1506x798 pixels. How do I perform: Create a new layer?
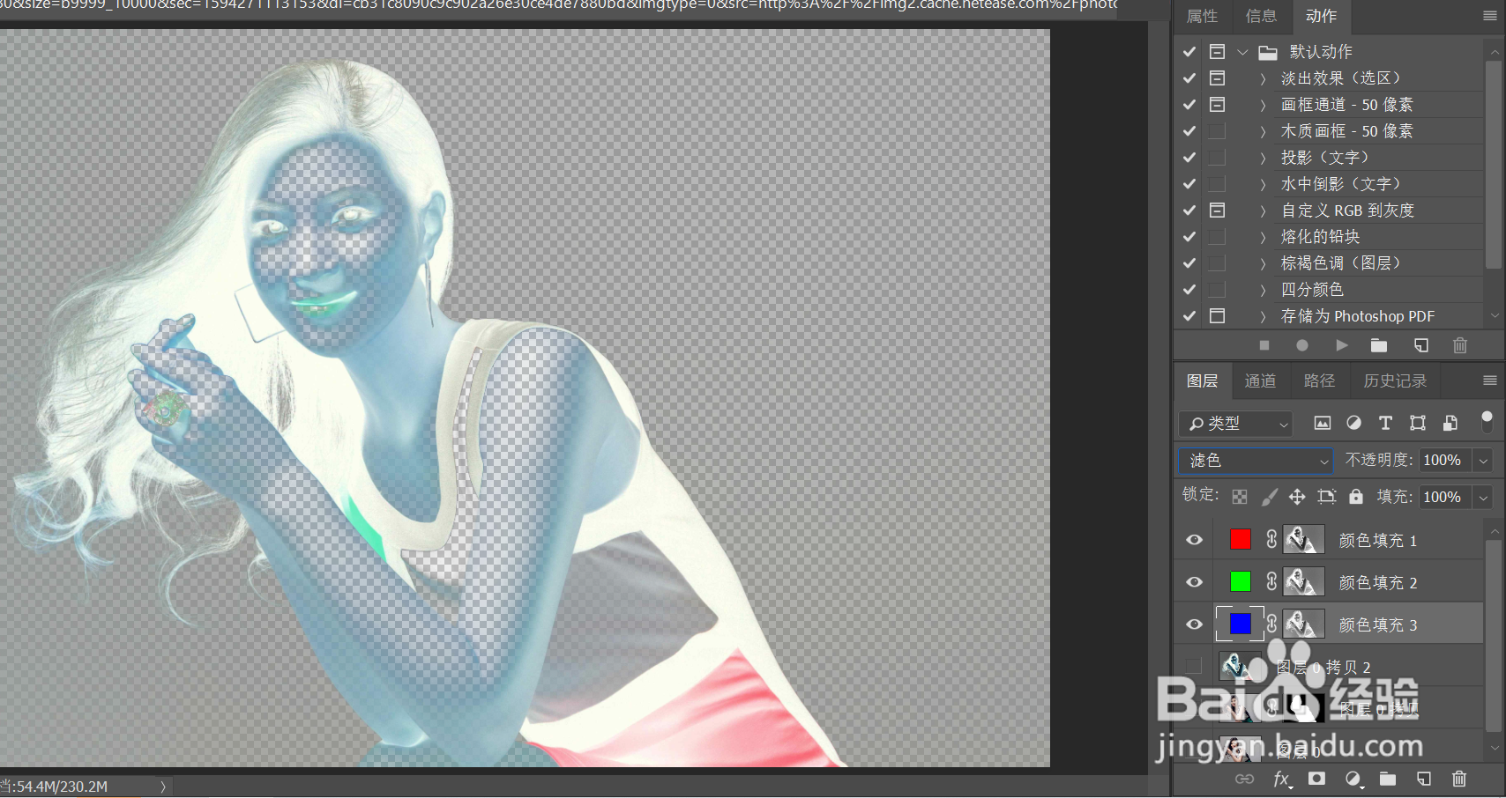[1424, 779]
